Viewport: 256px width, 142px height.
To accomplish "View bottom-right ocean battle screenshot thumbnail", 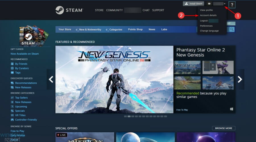I will tap(218, 83).
